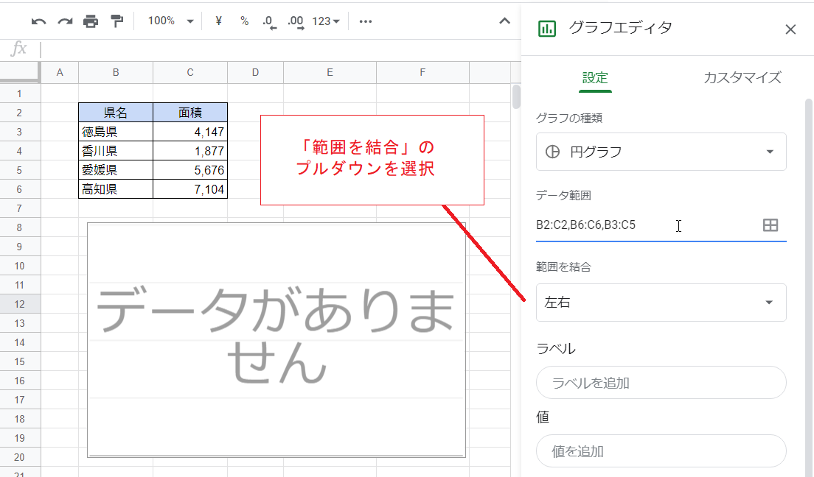Click the B2:C2,B6:C6,B3:C5 data range field
The width and height of the screenshot is (814, 477).
click(x=647, y=225)
